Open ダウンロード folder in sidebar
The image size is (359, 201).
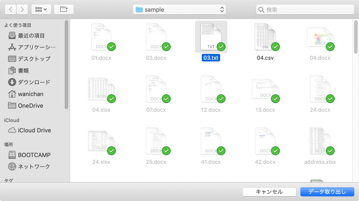pyautogui.click(x=29, y=82)
